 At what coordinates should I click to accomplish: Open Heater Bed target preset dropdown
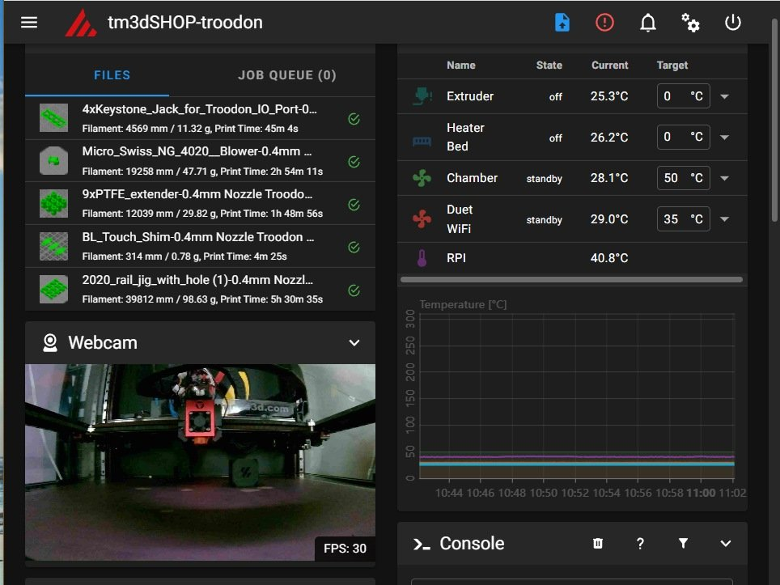click(725, 138)
